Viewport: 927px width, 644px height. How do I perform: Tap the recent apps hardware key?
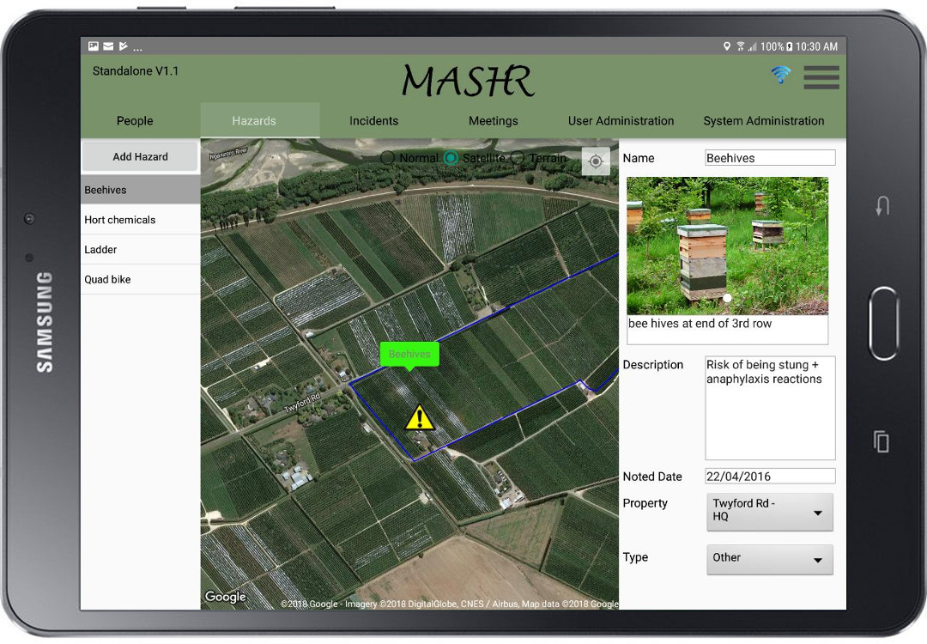coord(882,441)
